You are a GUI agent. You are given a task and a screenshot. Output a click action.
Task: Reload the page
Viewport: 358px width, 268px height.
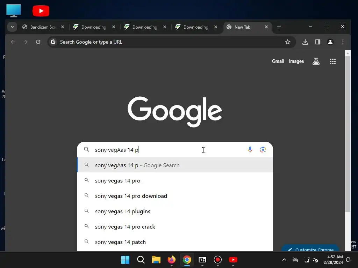pyautogui.click(x=38, y=42)
